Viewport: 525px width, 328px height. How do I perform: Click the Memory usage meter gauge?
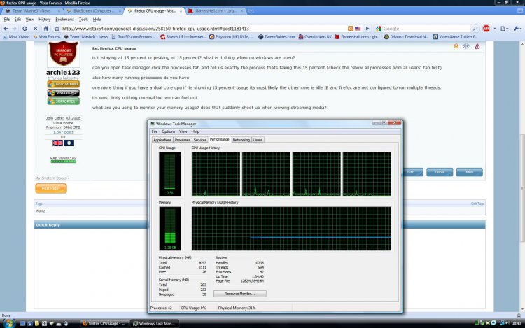click(170, 229)
